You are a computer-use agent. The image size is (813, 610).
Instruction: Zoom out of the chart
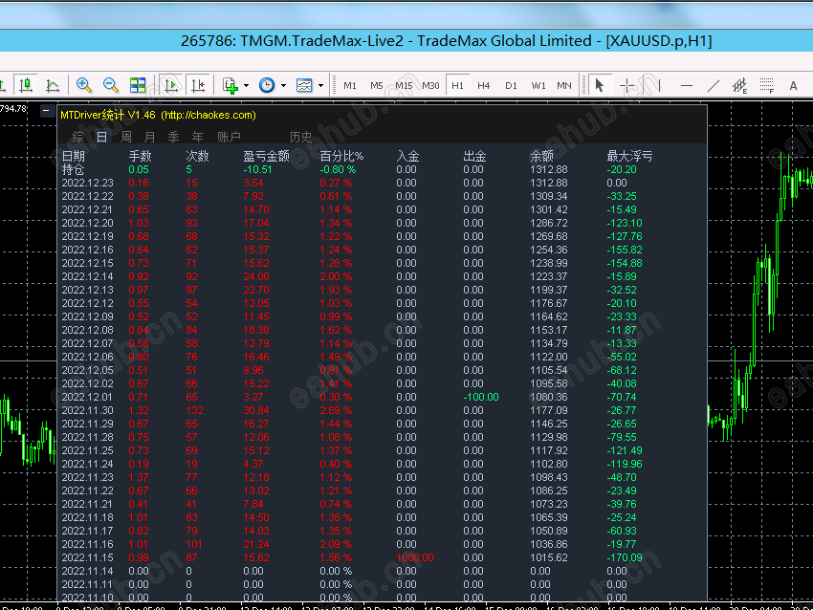[x=110, y=84]
